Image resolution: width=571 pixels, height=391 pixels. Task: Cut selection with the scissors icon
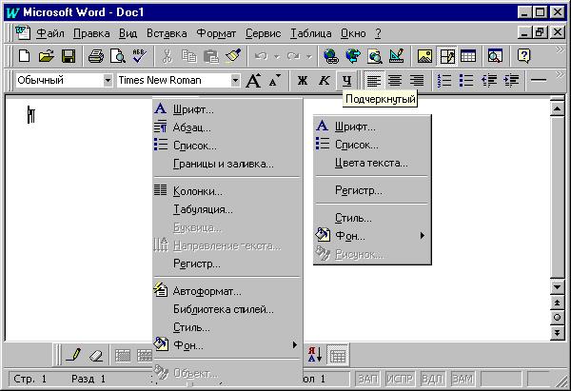pyautogui.click(x=167, y=56)
